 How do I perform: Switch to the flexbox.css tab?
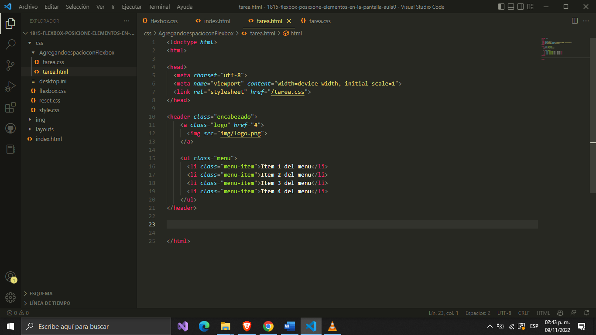coord(164,21)
